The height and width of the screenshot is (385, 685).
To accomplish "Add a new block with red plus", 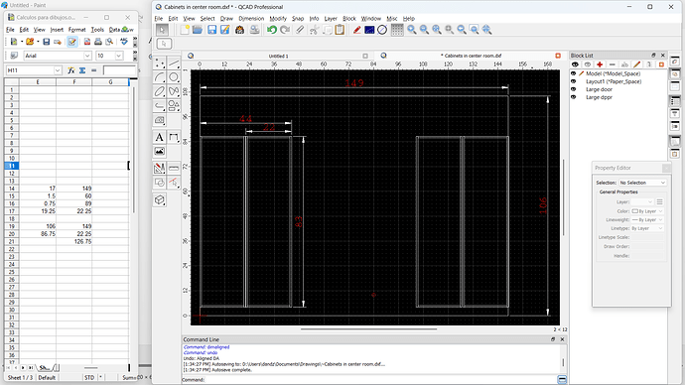I will tap(600, 64).
